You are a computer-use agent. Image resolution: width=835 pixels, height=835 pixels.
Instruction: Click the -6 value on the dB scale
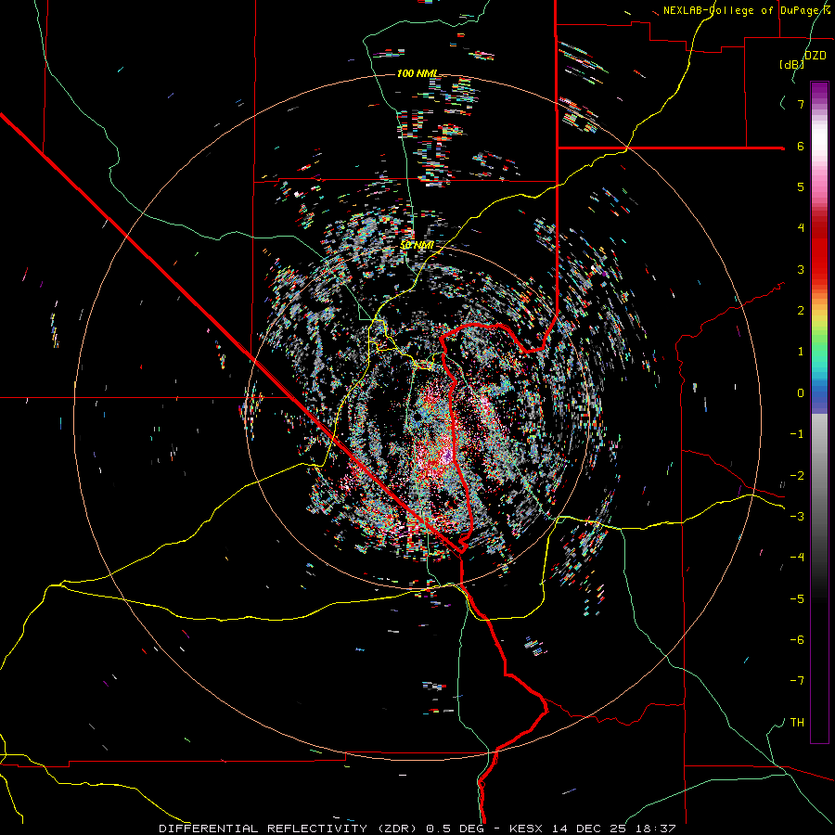(797, 640)
